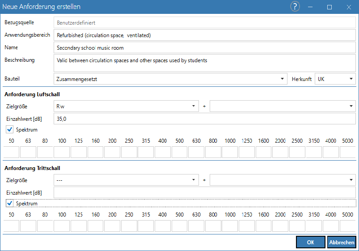Maximize the Neue Anforderung erstellen dialog
Screen dimensions: 359x251
point(329,7)
